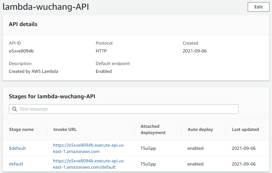Select the API ID value o5xve8094b
The height and width of the screenshot is (173, 272).
pyautogui.click(x=21, y=51)
